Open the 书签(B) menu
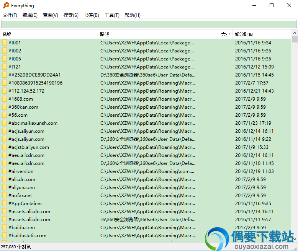This screenshot has height=251, width=298. click(92, 15)
